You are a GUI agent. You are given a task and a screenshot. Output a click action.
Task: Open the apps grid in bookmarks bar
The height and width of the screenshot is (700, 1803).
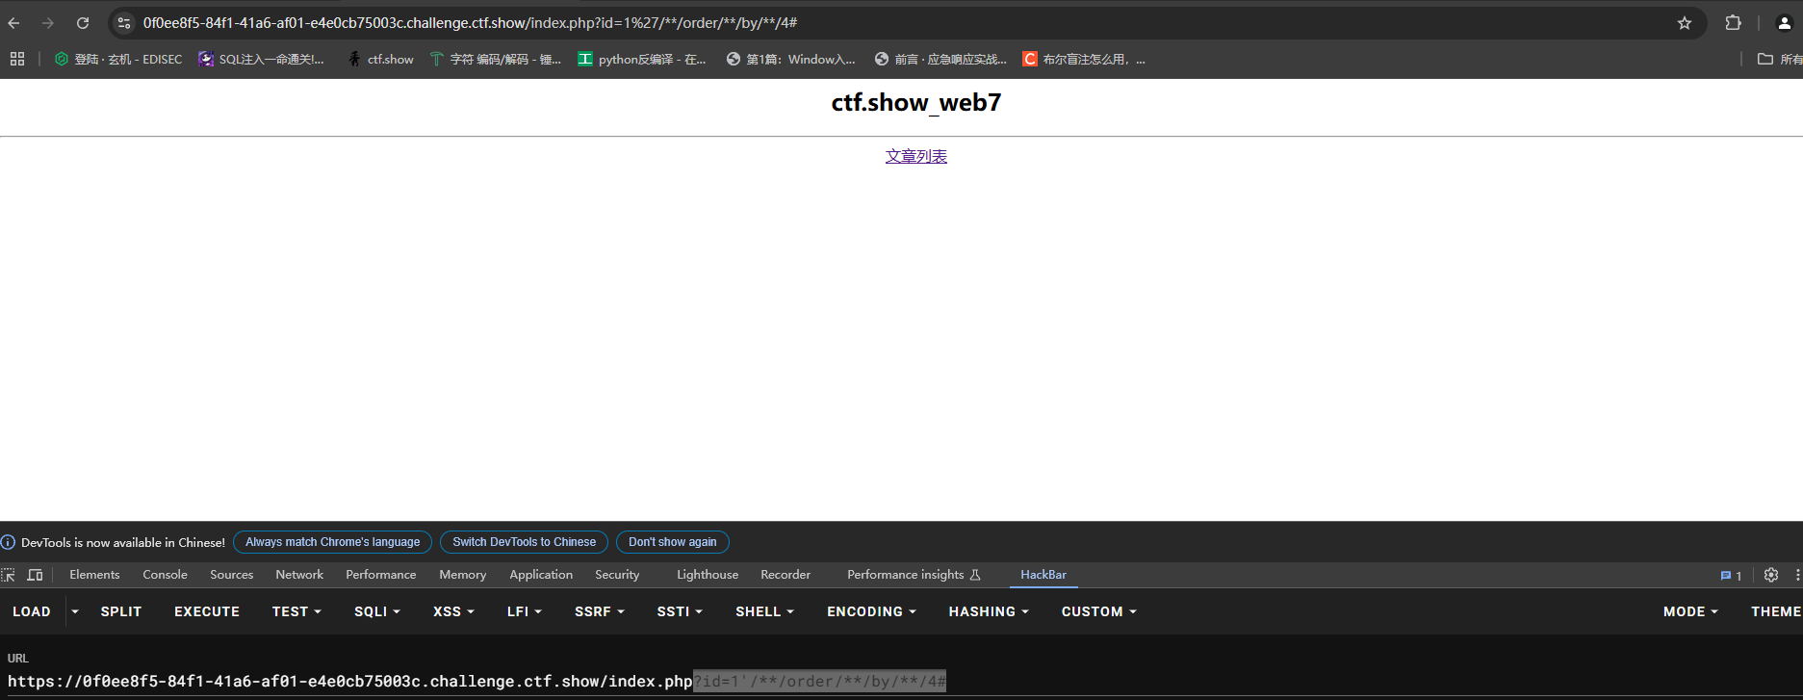(17, 59)
